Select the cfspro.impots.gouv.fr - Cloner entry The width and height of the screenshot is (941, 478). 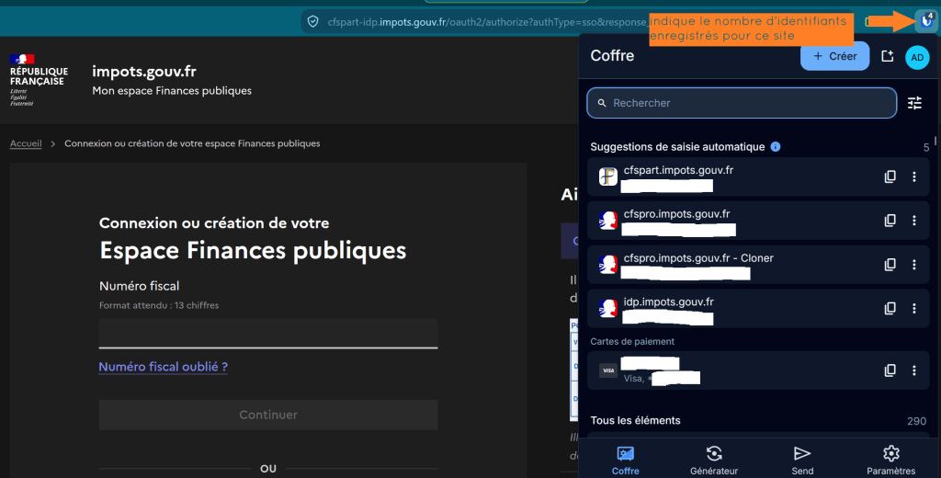point(758,264)
